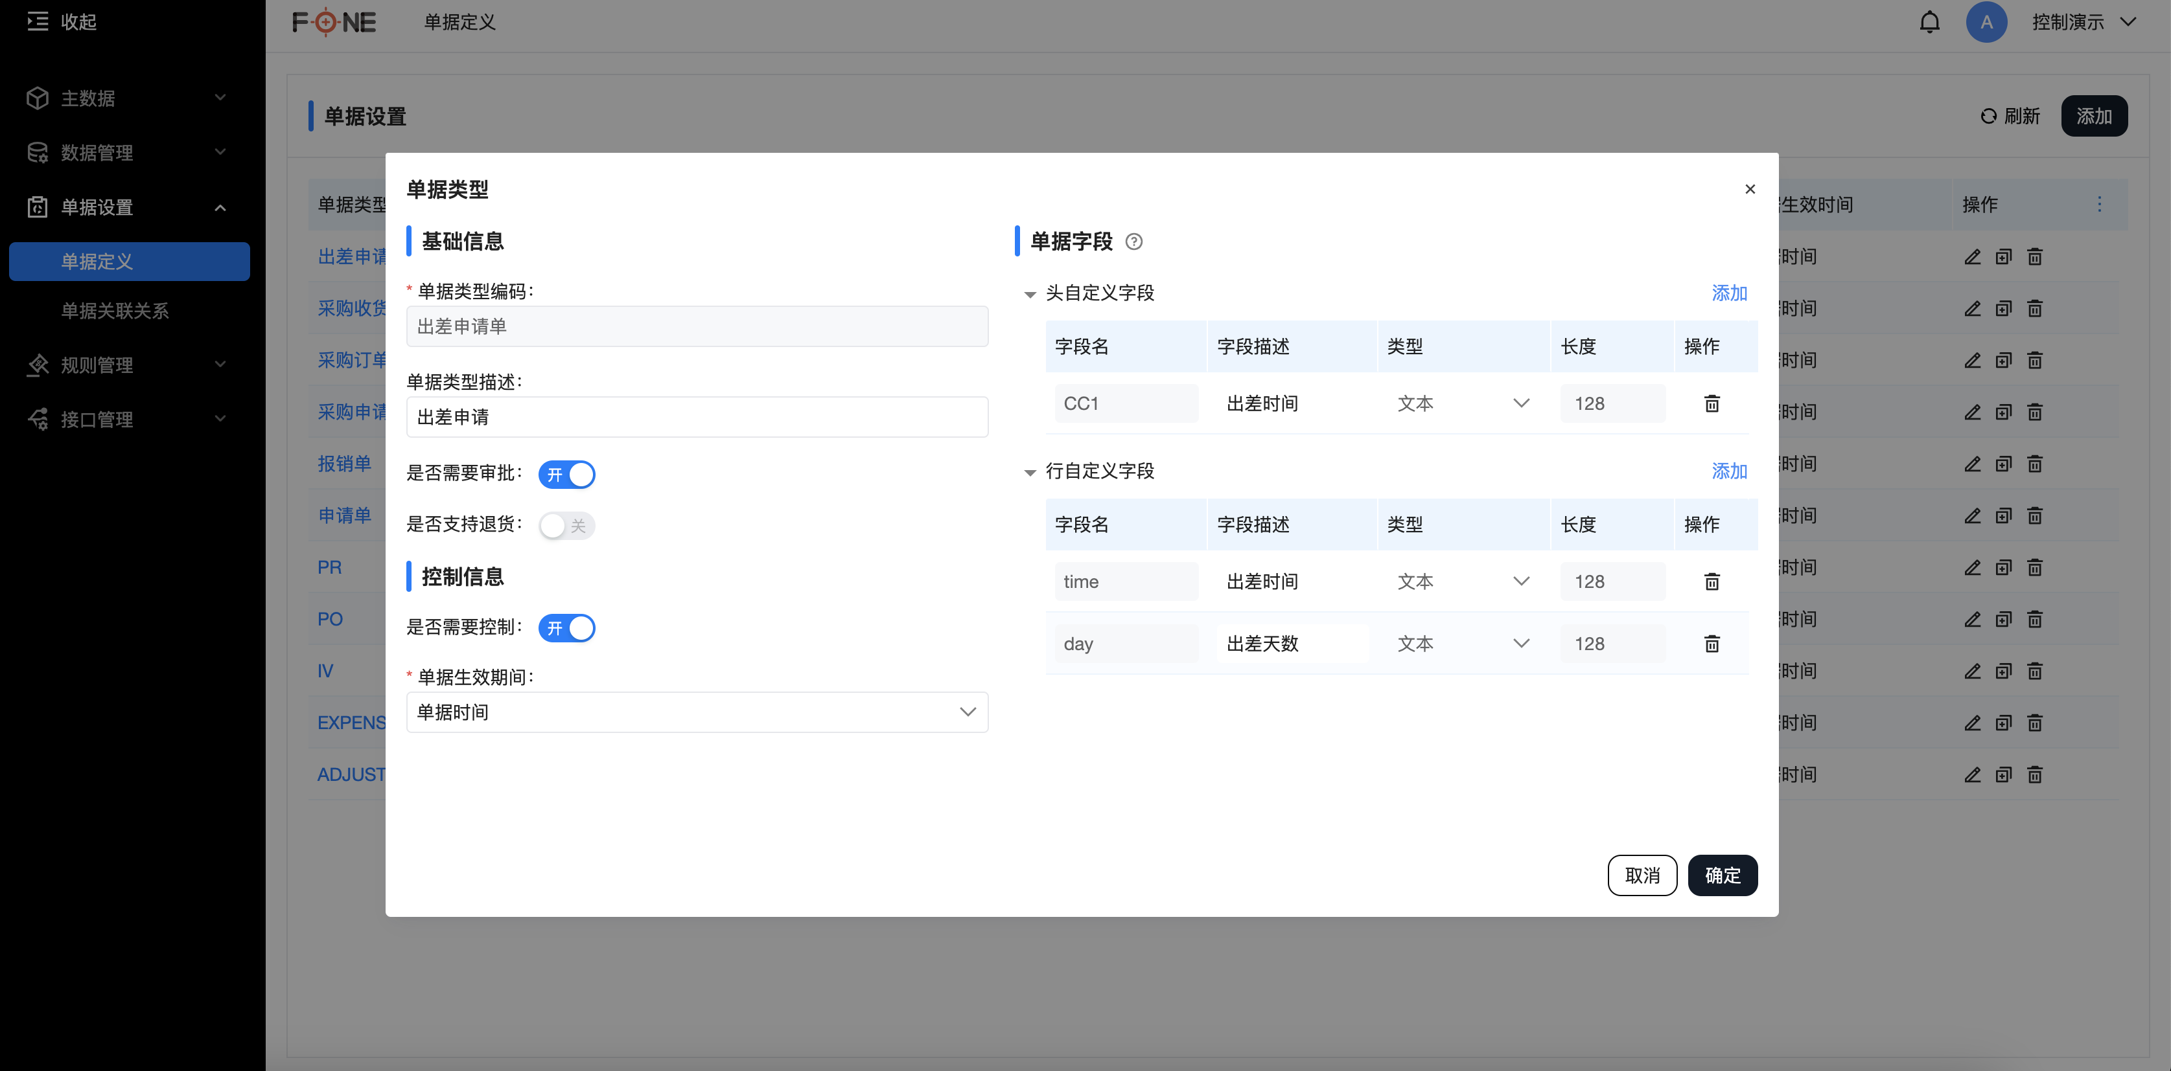The image size is (2171, 1071).
Task: Click the 单据类型描述 input field
Action: [x=697, y=417]
